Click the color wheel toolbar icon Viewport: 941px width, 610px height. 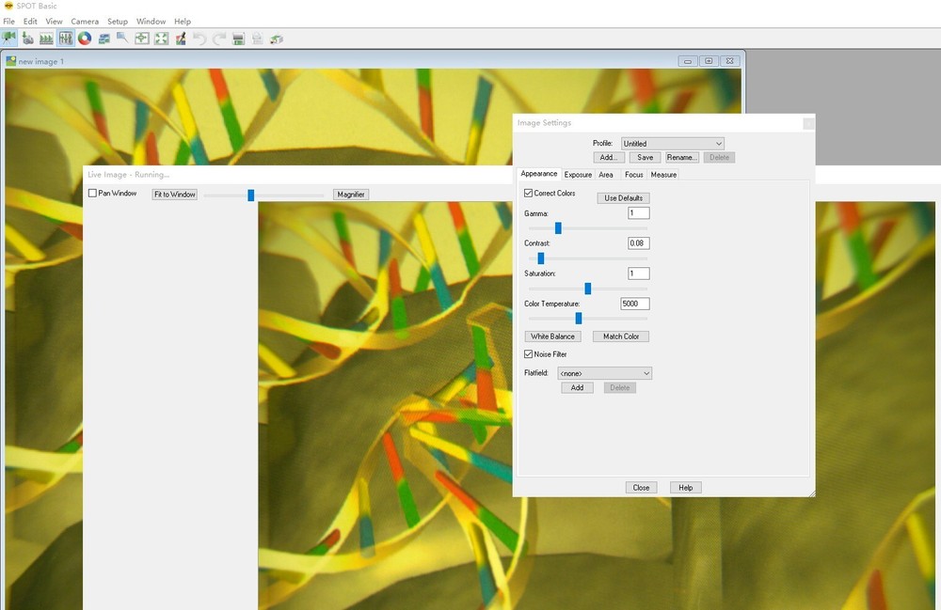[x=85, y=39]
